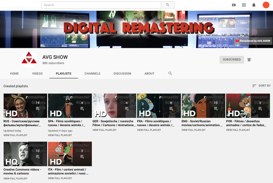Screen dimensions: 273x183
Task: Open the ENG playlist thumbnail
Action: 203,106
